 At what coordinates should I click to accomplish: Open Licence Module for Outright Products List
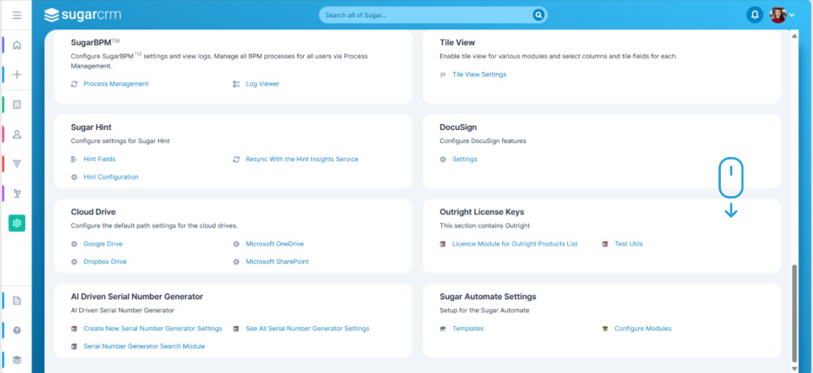coord(514,244)
